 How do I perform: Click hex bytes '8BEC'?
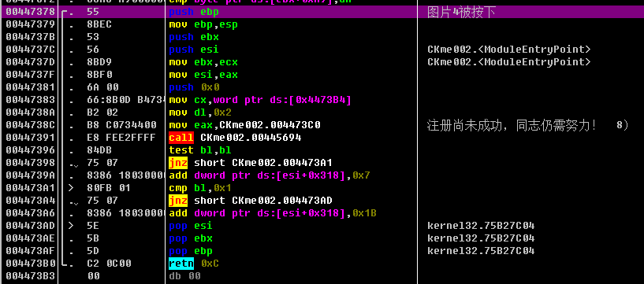99,24
